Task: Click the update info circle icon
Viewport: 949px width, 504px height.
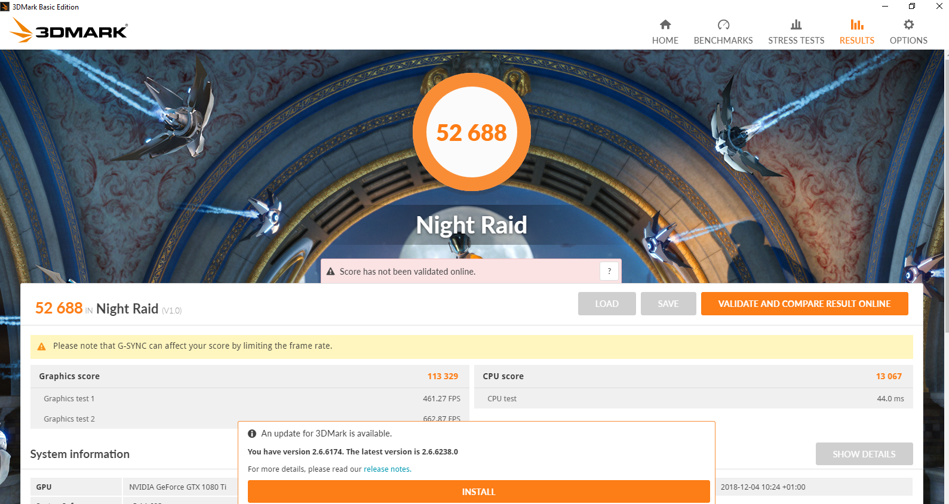Action: (x=252, y=434)
